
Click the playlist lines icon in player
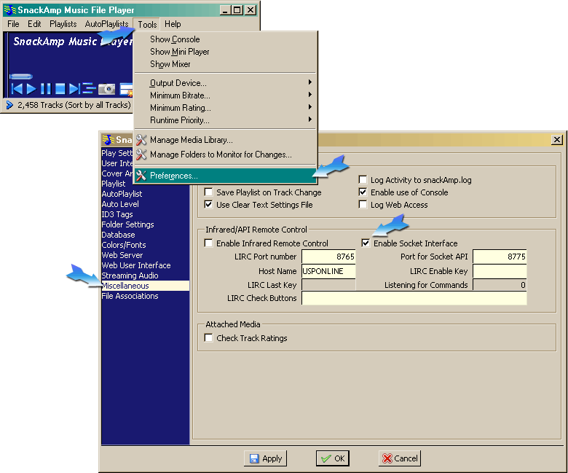point(89,88)
